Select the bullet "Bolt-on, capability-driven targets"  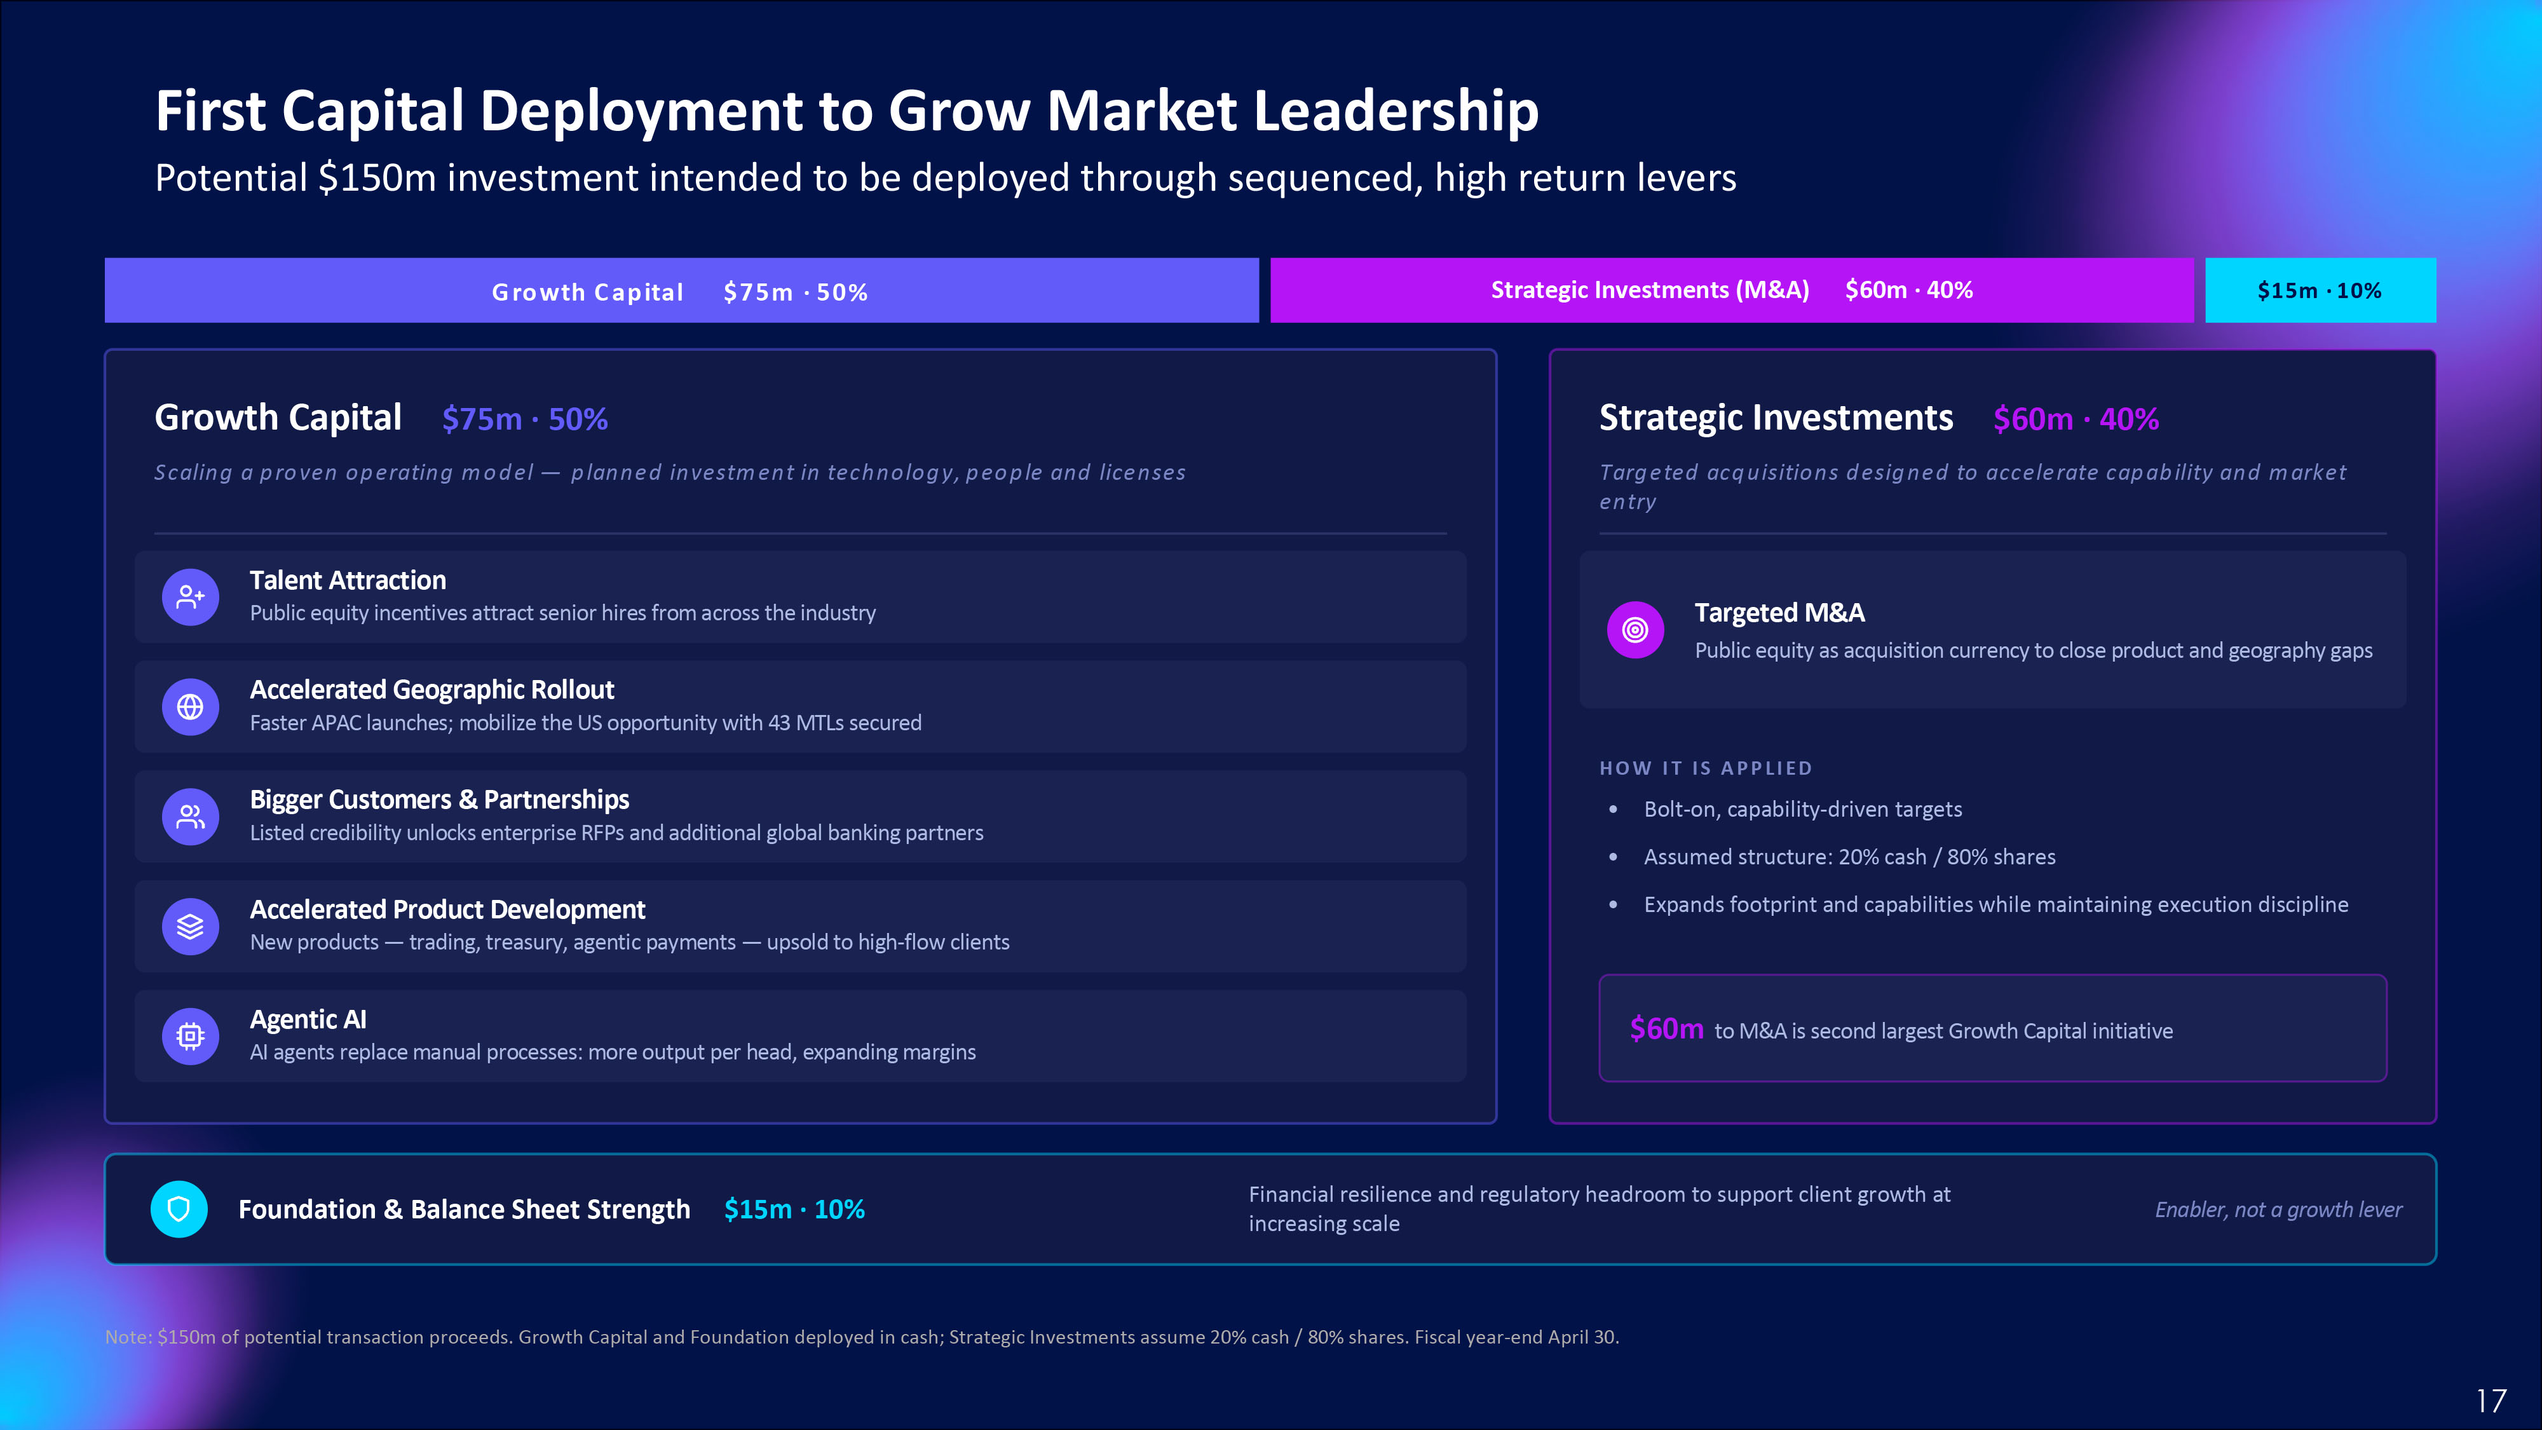(x=1803, y=809)
